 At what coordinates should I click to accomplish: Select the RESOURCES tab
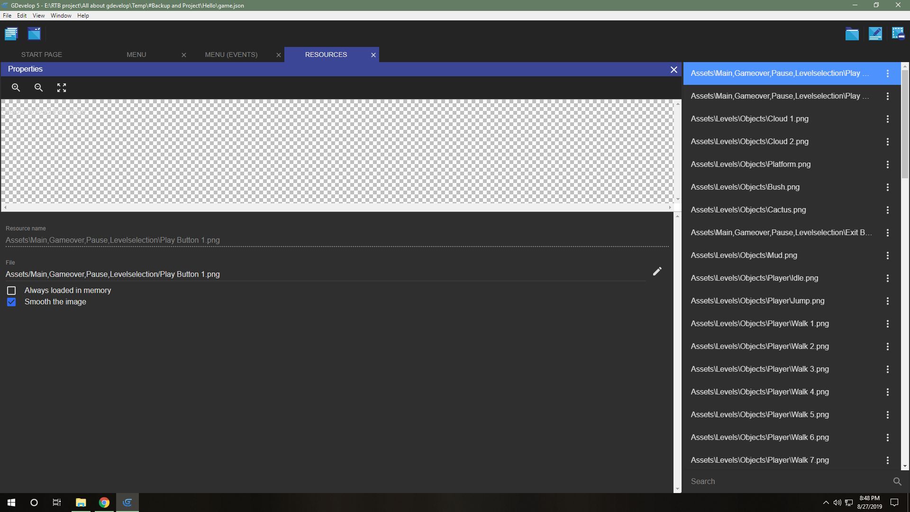point(326,55)
